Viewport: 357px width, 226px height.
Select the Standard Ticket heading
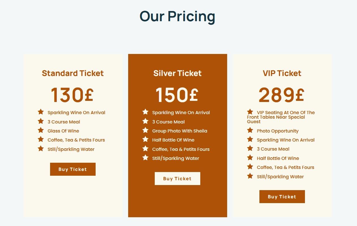point(73,73)
